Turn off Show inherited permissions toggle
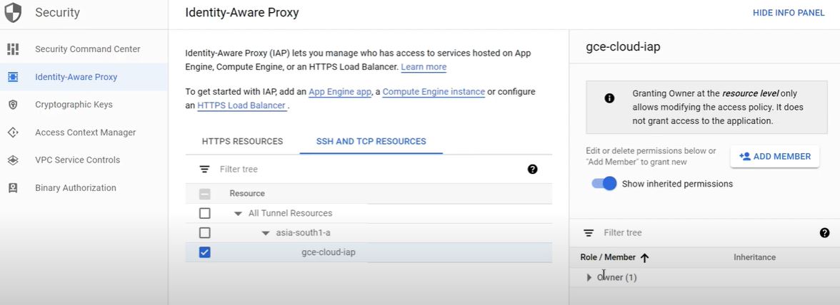 point(604,184)
